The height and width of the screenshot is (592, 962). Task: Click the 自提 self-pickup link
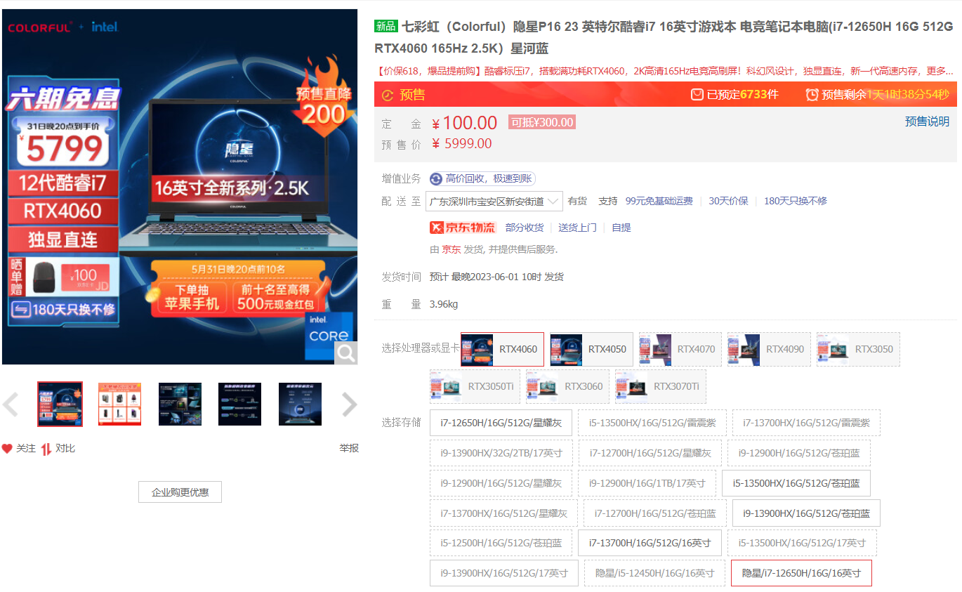coord(621,228)
